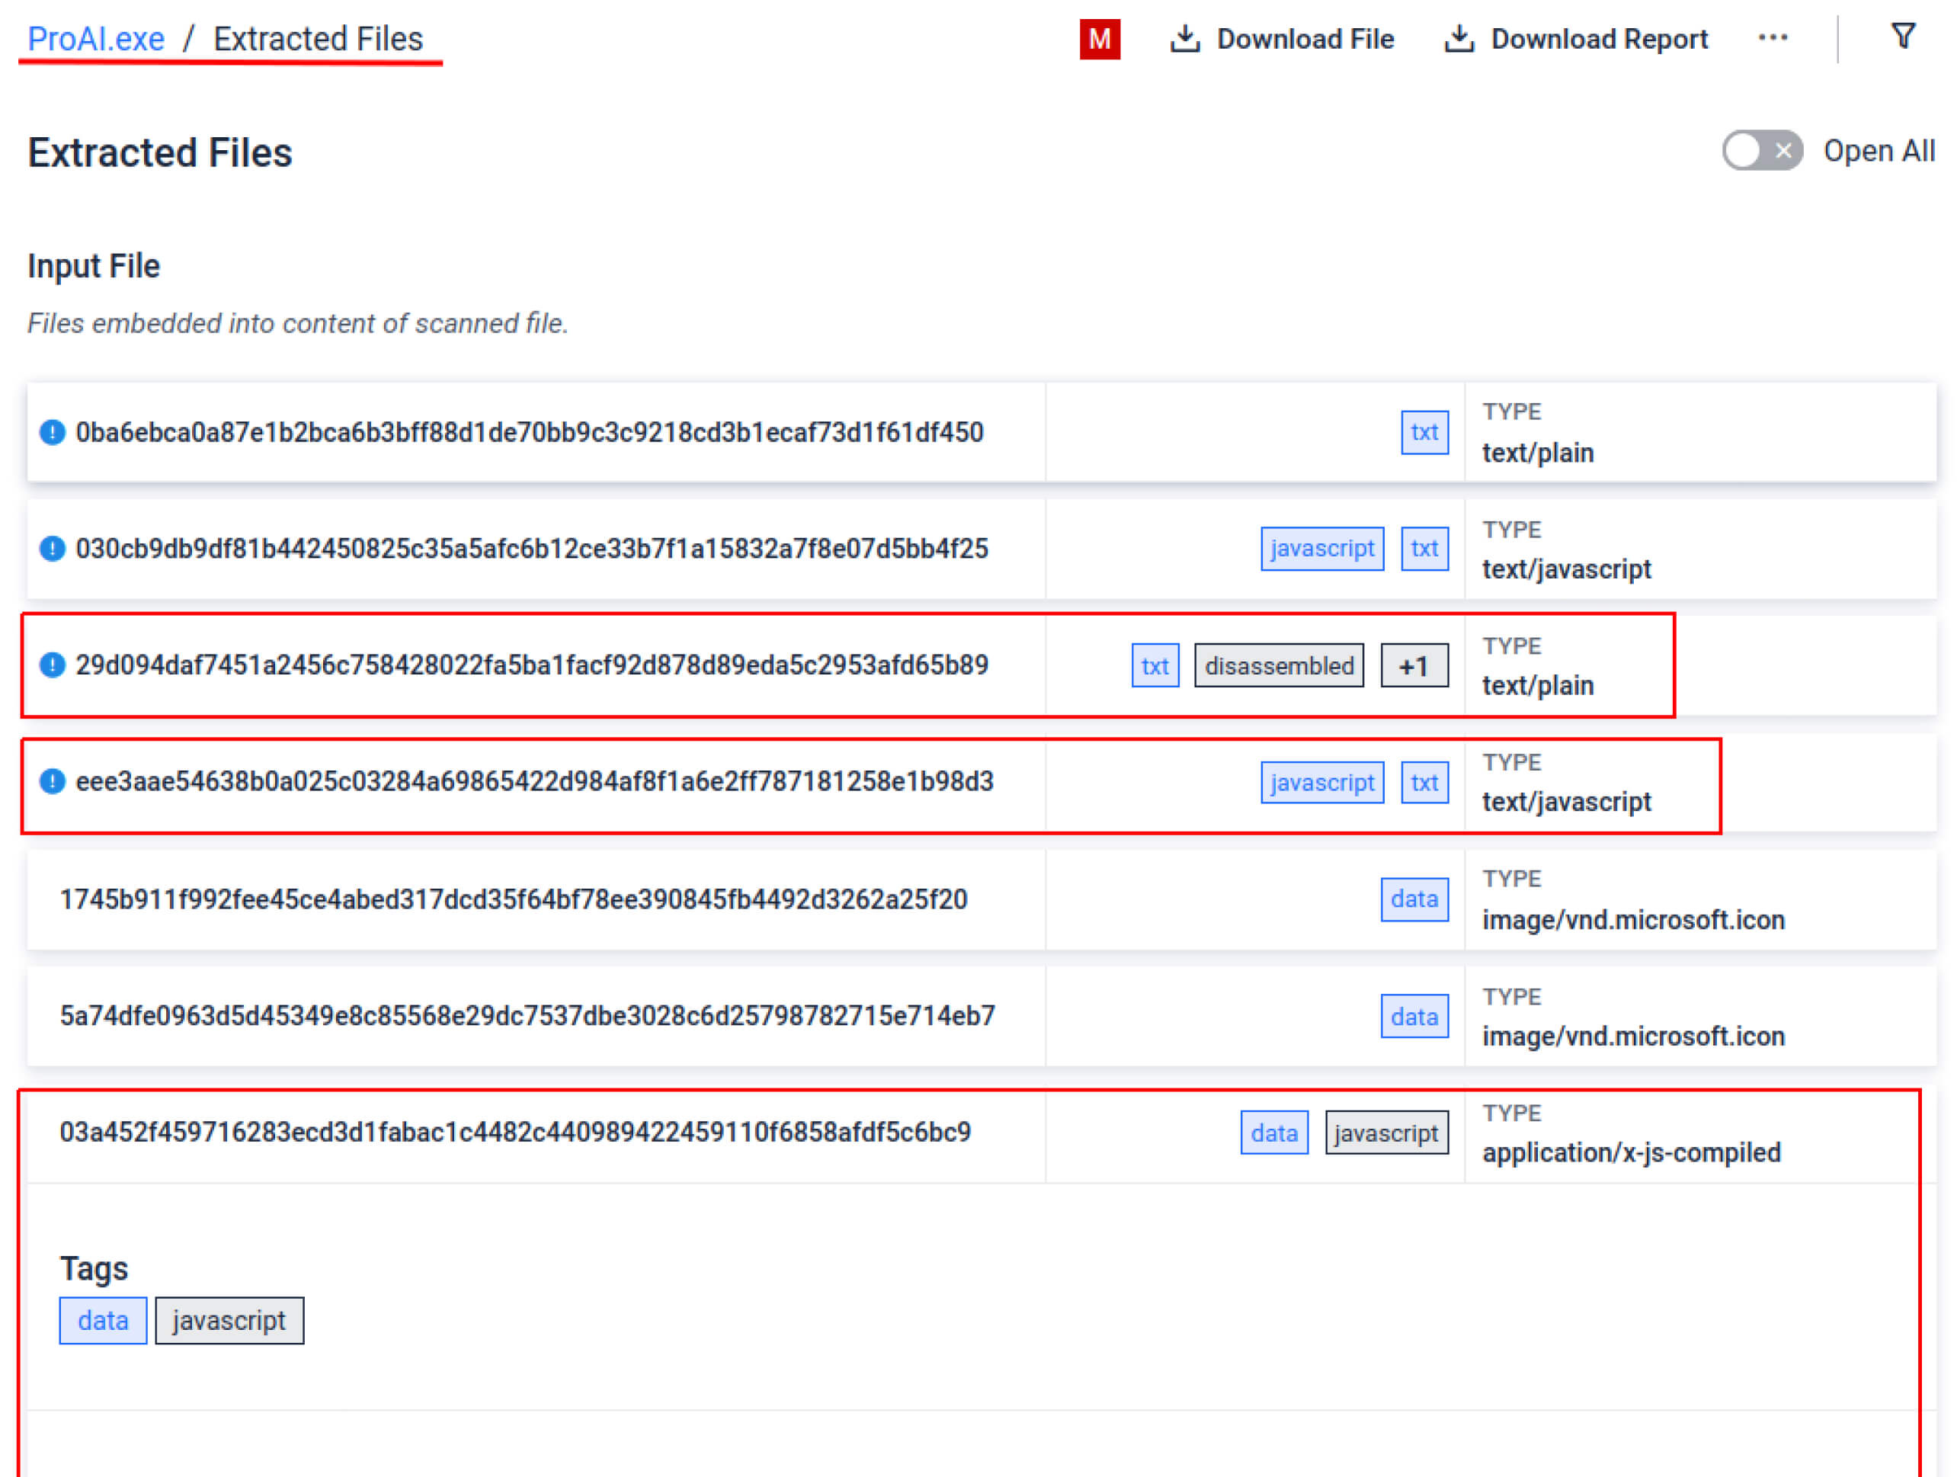Click the Download File icon
The height and width of the screenshot is (1477, 1957).
(1184, 39)
